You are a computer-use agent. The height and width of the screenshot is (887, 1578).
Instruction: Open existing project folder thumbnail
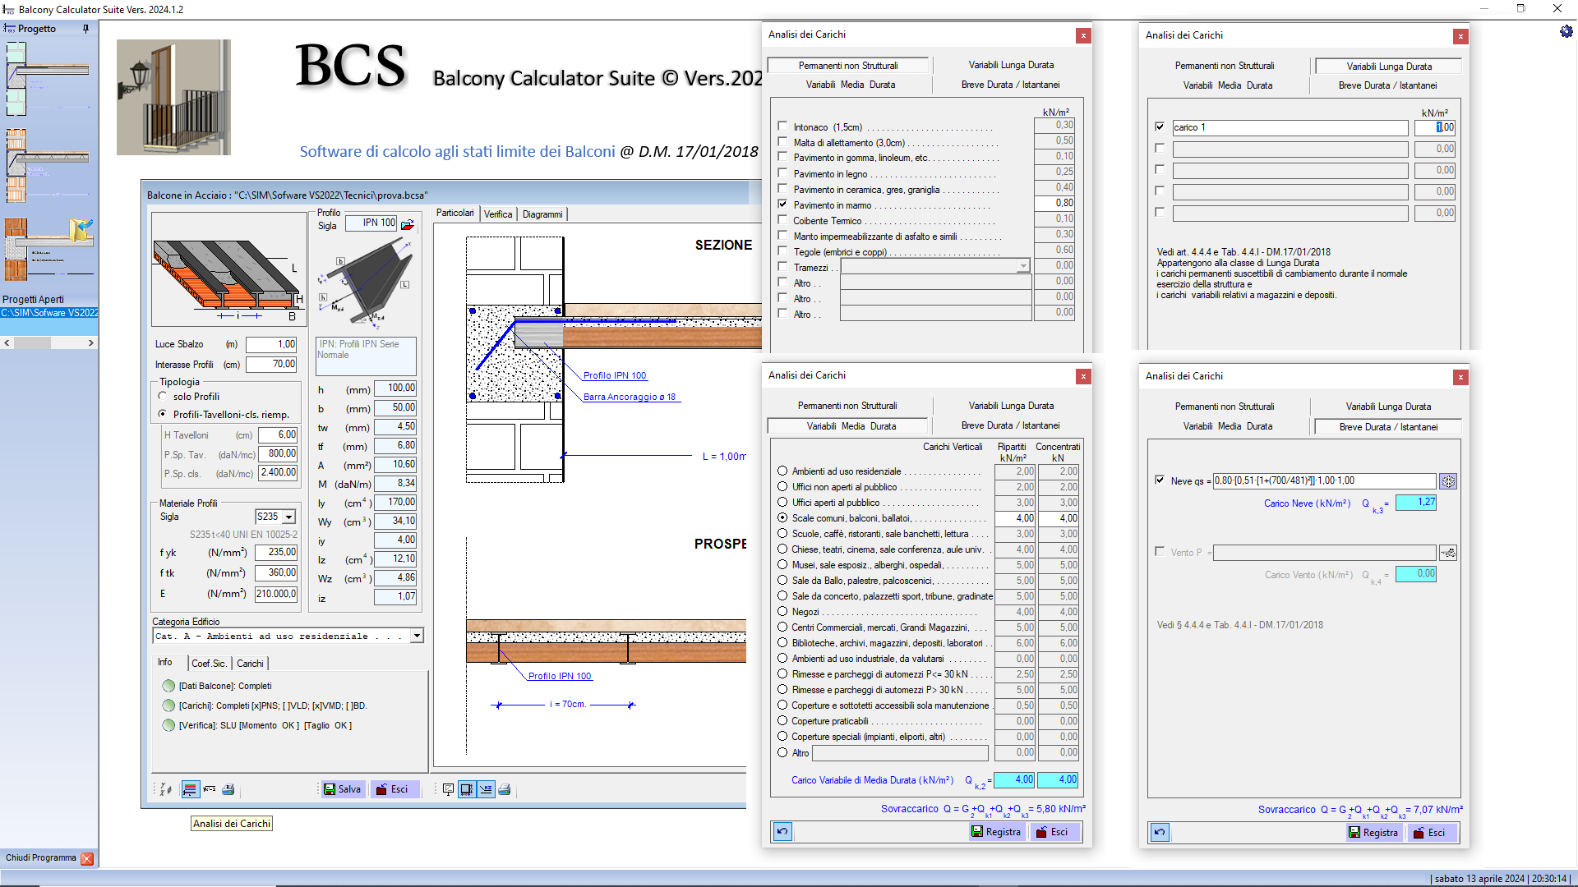[x=49, y=249]
